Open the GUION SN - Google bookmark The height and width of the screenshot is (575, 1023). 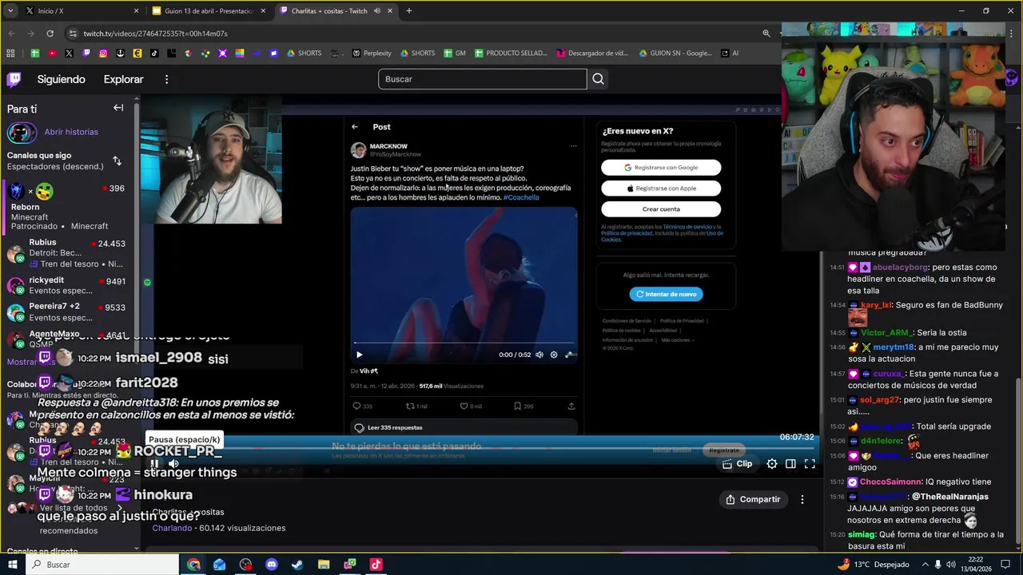pyautogui.click(x=675, y=54)
